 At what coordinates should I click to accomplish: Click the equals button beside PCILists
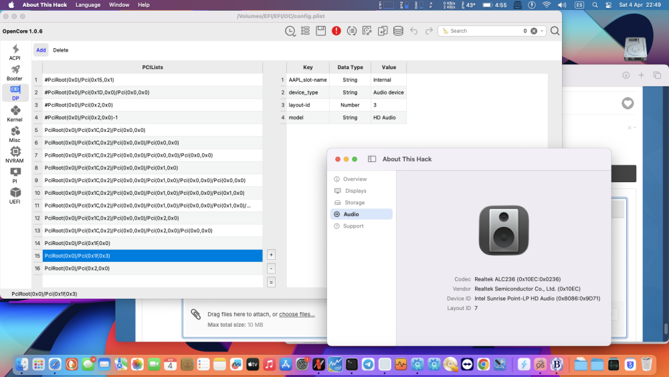[x=271, y=282]
